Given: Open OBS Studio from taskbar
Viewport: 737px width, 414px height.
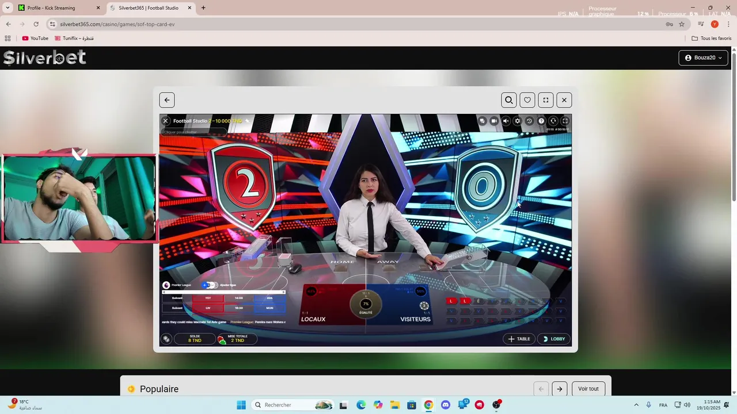Looking at the screenshot, I should click(496, 405).
